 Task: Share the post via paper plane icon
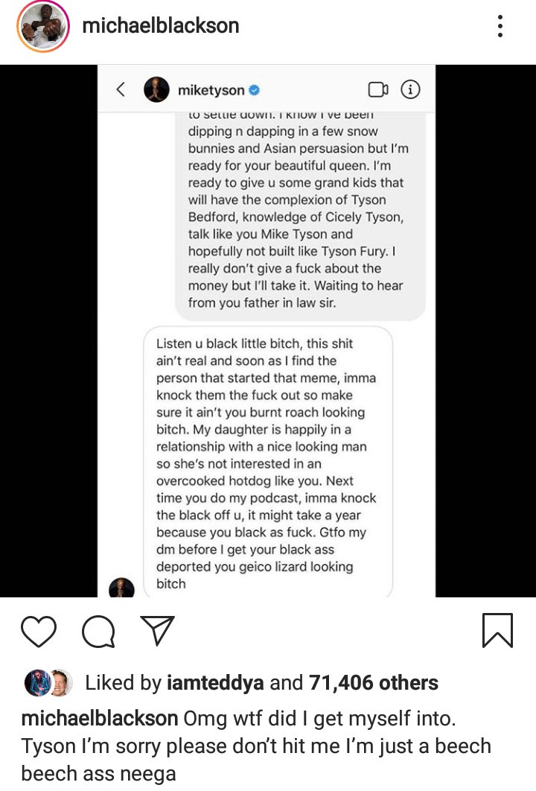tap(156, 632)
